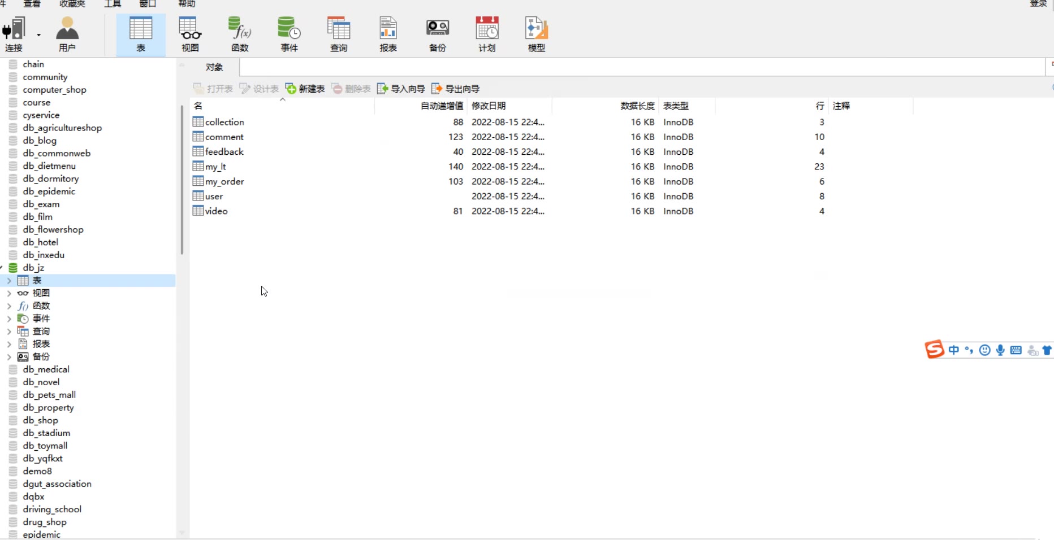Click the 删除表 button
This screenshot has height=540, width=1054.
point(351,89)
